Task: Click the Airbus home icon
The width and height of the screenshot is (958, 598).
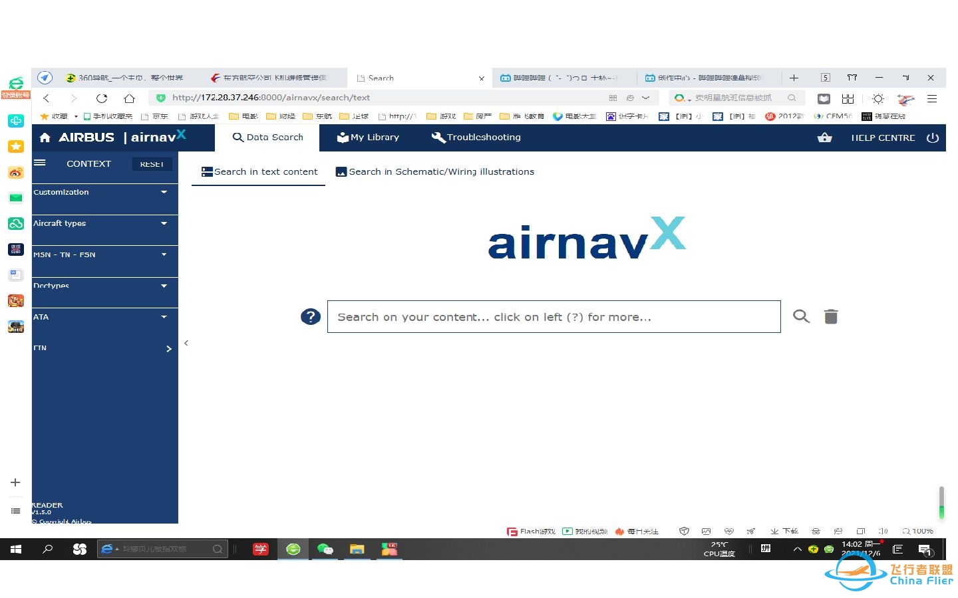Action: (x=45, y=138)
